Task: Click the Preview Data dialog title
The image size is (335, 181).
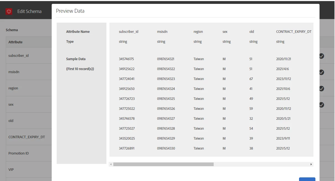Action: pyautogui.click(x=70, y=11)
